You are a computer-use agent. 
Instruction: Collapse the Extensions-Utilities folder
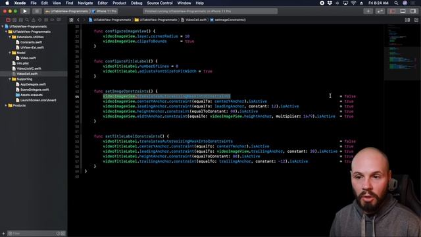10,37
